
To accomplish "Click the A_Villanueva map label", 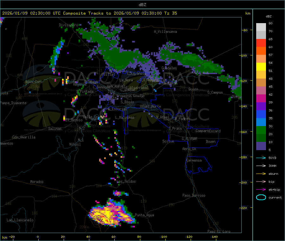I will coord(165,32).
